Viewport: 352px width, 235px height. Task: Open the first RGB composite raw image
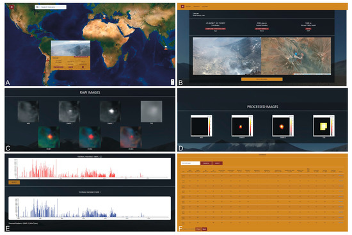pos(49,137)
